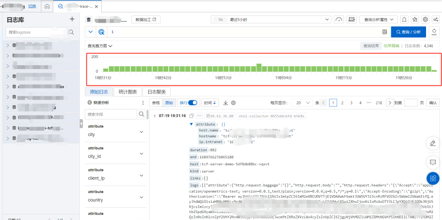This screenshot has height=220, width=442.
Task: Select the trace browser tab
Action: pyautogui.click(x=77, y=6)
